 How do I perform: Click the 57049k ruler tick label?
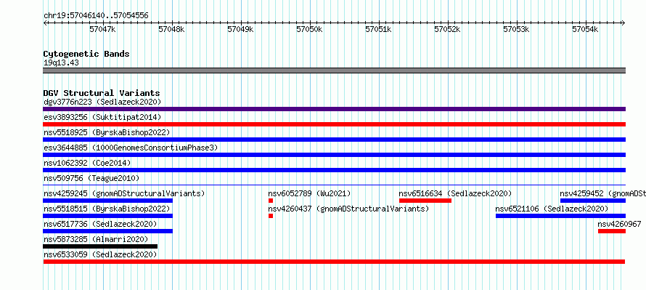[x=240, y=29]
